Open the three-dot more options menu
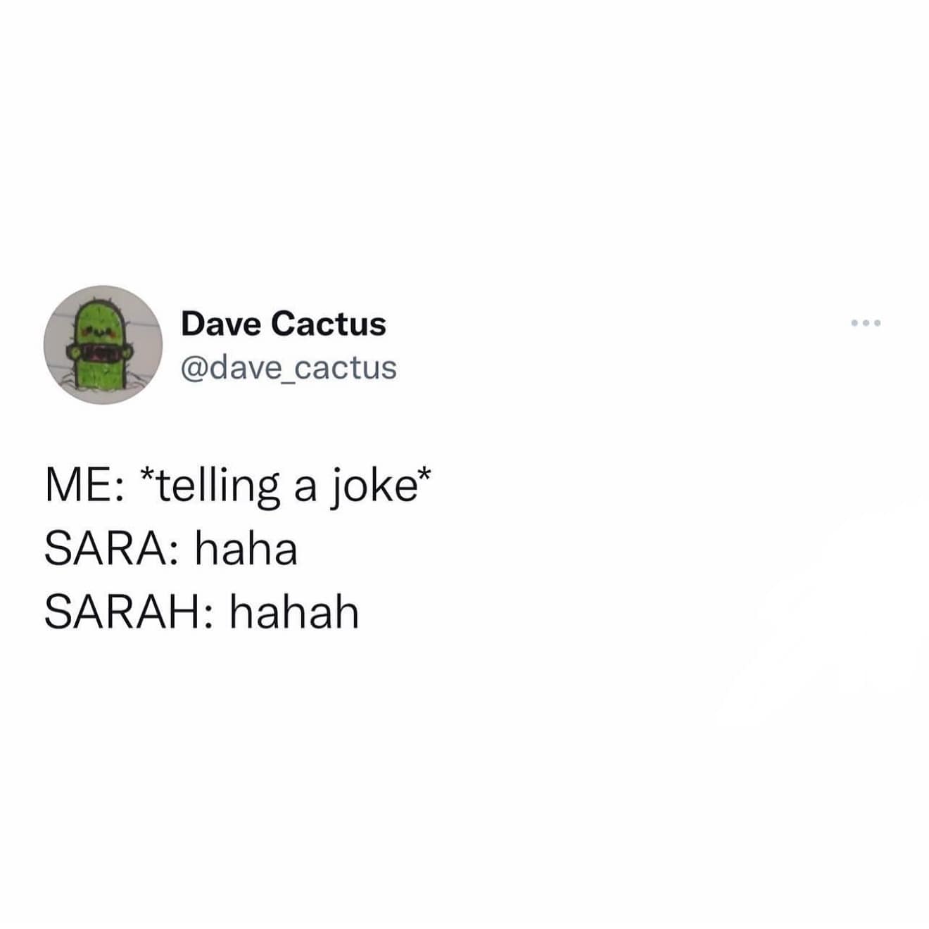The image size is (929, 929). [x=866, y=324]
